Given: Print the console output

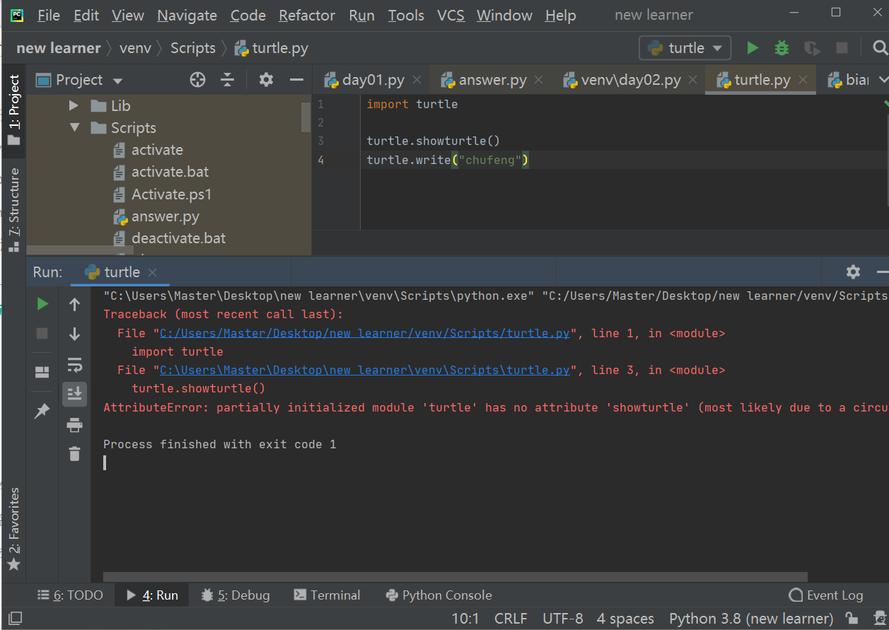Looking at the screenshot, I should (x=74, y=424).
